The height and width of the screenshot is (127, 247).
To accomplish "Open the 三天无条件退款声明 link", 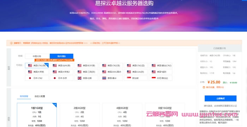I will pos(105,43).
